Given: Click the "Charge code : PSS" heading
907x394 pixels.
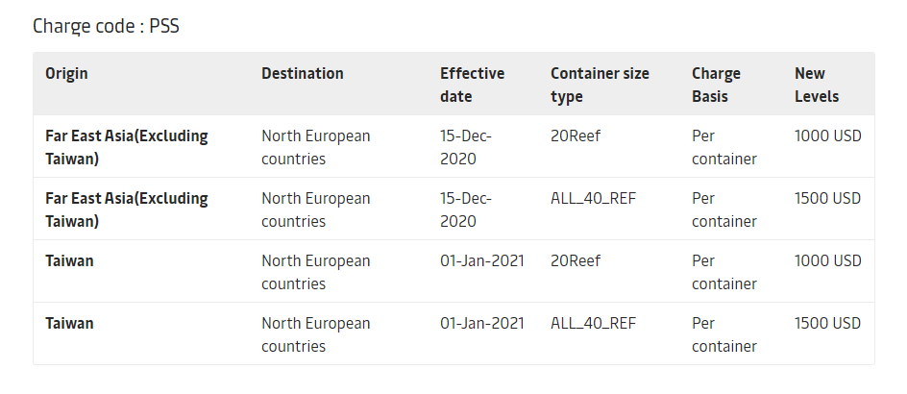Looking at the screenshot, I should pyautogui.click(x=106, y=26).
